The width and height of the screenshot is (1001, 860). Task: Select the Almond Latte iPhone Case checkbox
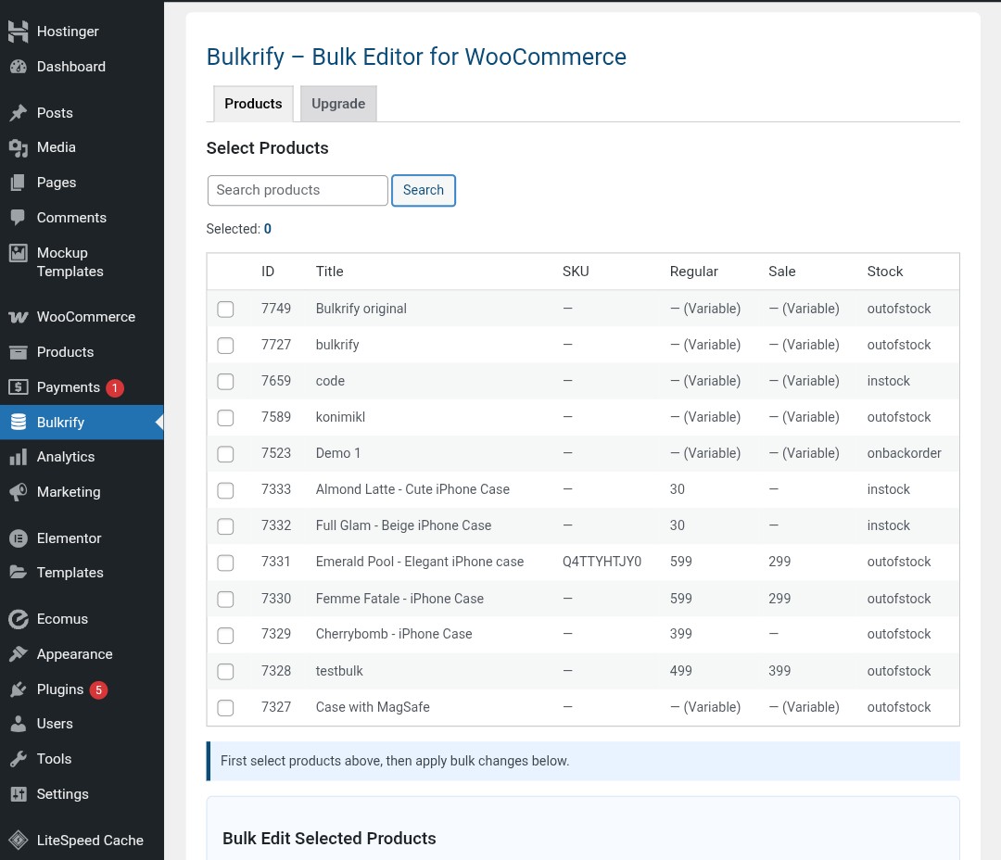(x=225, y=489)
